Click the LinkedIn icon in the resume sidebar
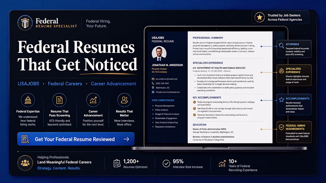This screenshot has height=183, width=326. (x=153, y=92)
